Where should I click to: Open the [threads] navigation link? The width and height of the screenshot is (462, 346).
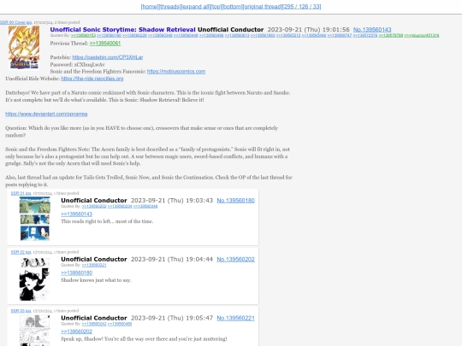[169, 7]
